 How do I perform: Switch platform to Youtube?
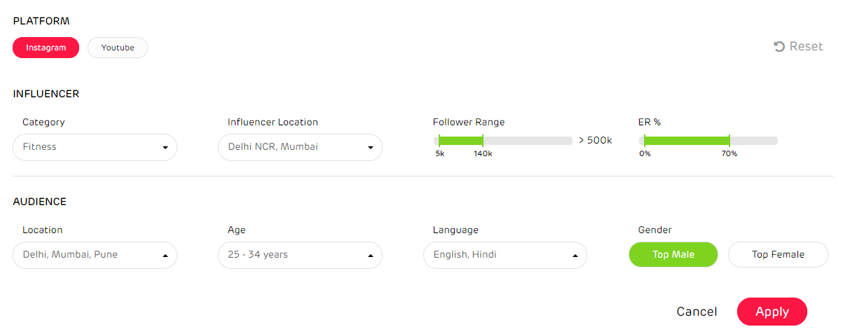pos(118,48)
